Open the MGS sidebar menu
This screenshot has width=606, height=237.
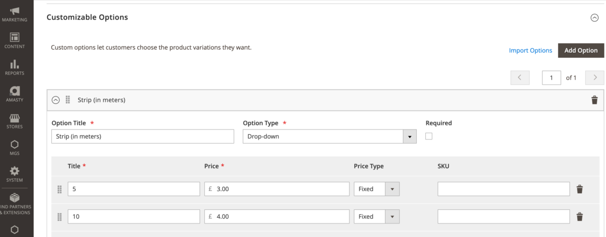coord(15,147)
